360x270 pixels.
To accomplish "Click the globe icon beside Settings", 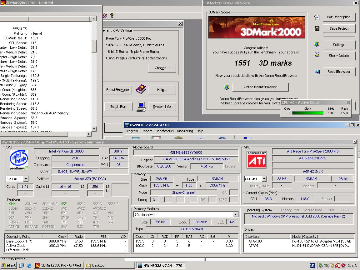I will pyautogui.click(x=317, y=44).
